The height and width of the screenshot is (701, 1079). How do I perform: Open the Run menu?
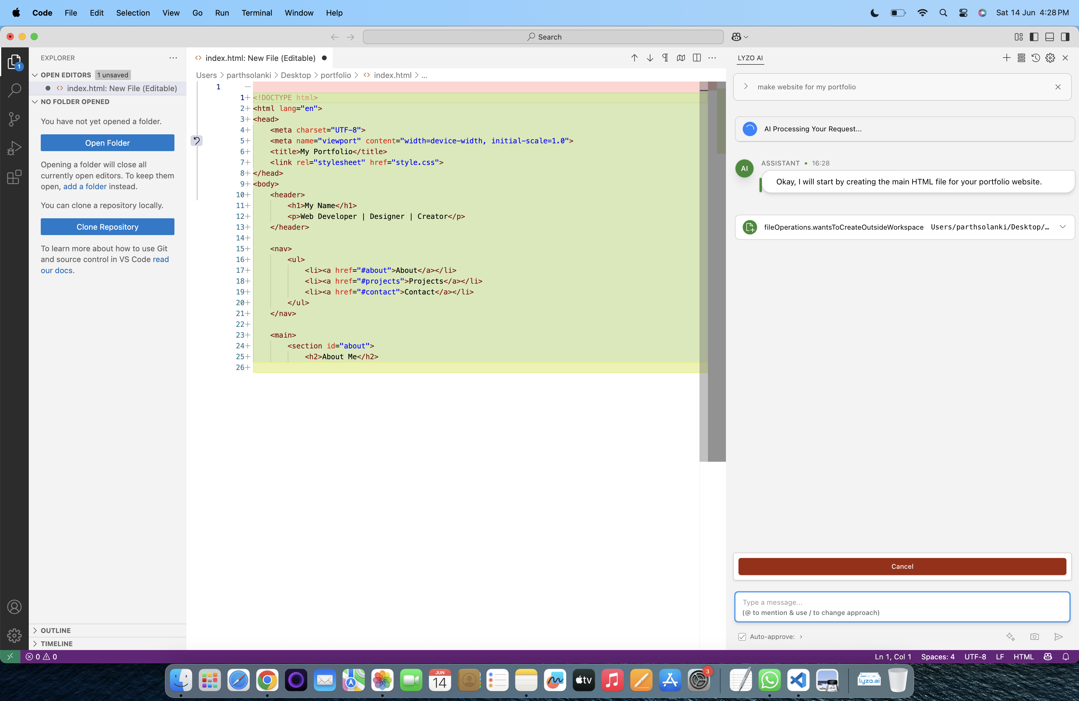coord(222,13)
